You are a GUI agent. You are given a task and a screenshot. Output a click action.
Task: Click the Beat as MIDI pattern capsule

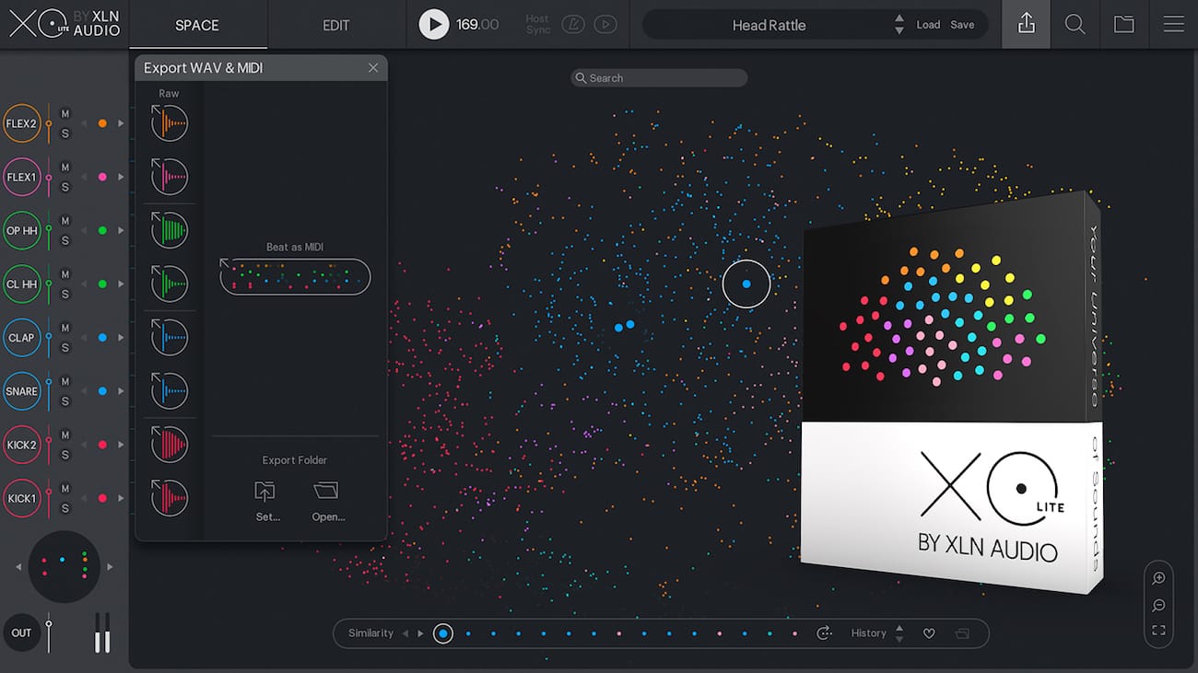click(x=295, y=276)
